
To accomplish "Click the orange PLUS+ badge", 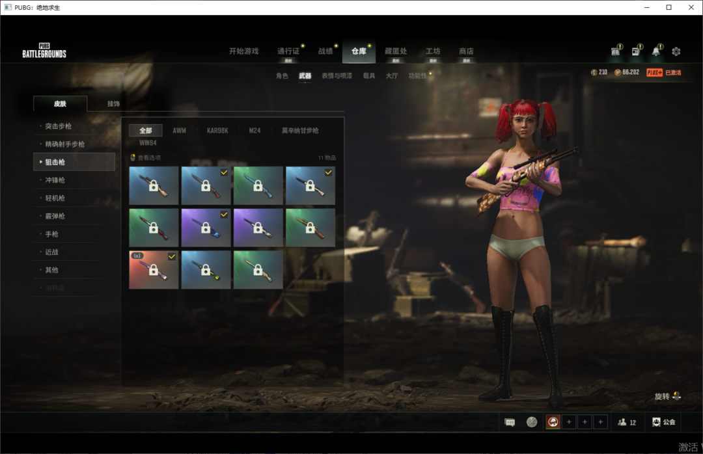I will [x=655, y=73].
